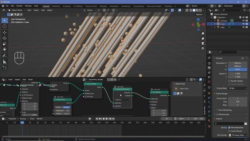
Task: Click the pan view hand icon
Action: (x=203, y=38)
